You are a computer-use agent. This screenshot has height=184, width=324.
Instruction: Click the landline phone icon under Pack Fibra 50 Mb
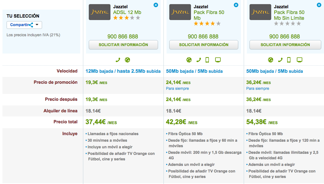pyautogui.click(x=199, y=60)
